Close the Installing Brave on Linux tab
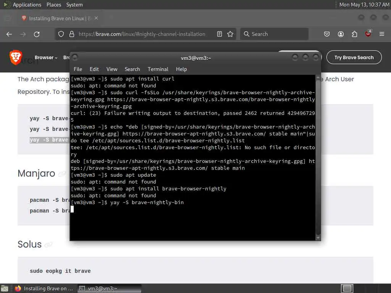The image size is (391, 293). (96, 18)
